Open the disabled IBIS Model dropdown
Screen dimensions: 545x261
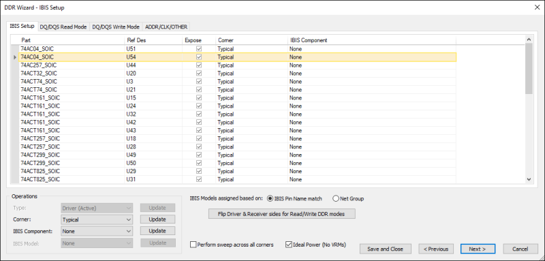[97, 243]
